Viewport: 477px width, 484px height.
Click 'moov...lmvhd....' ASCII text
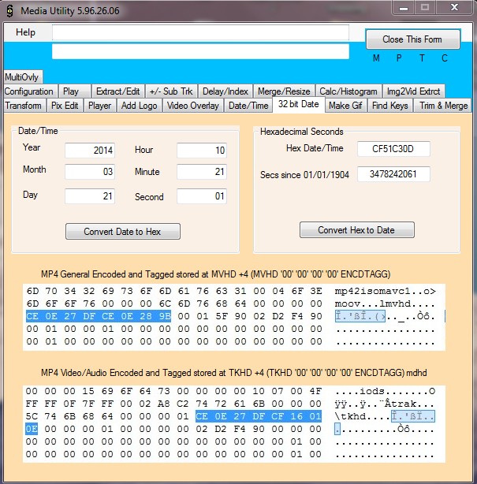coord(385,304)
